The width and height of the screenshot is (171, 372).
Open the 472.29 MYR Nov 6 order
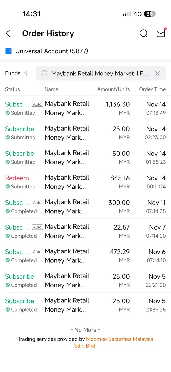[85, 256]
